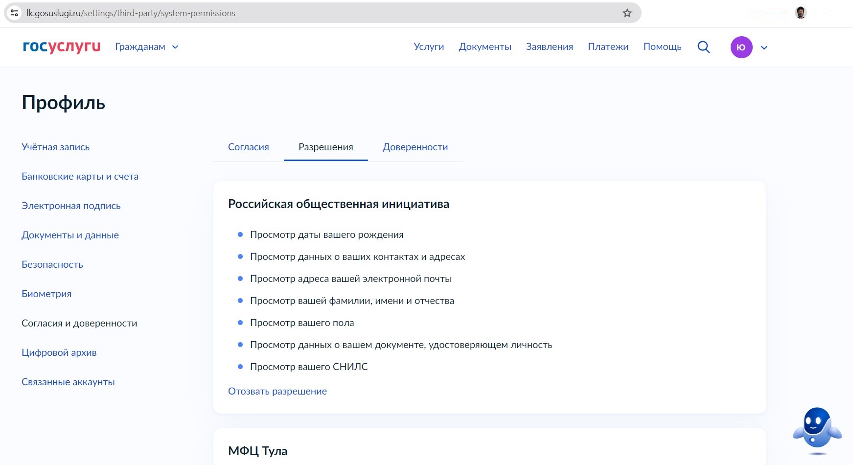Go to Безопасность settings
Image resolution: width=853 pixels, height=465 pixels.
(52, 264)
